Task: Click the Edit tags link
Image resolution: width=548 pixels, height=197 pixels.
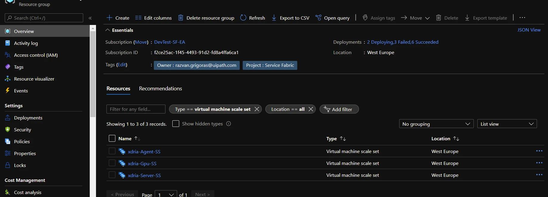Action: tap(122, 64)
